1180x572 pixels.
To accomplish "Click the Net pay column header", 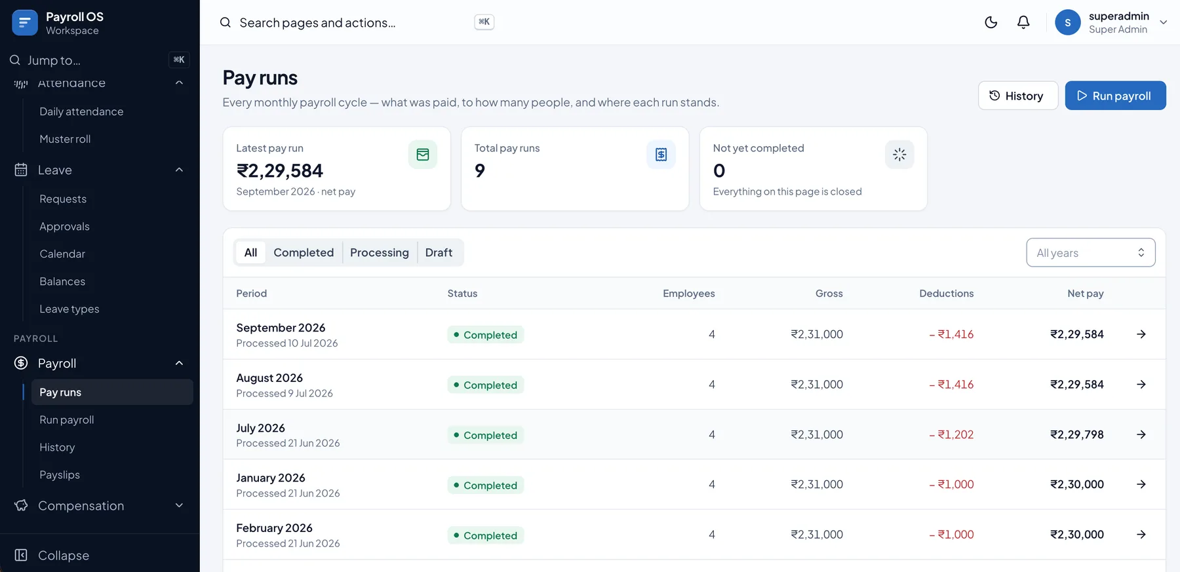I will coord(1085,294).
